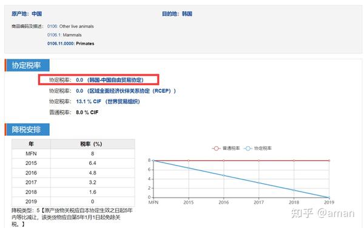Select the 2016 table row label

(x=31, y=173)
